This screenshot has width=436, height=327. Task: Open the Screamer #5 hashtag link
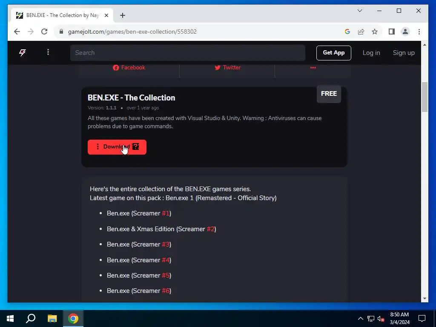coord(166,275)
